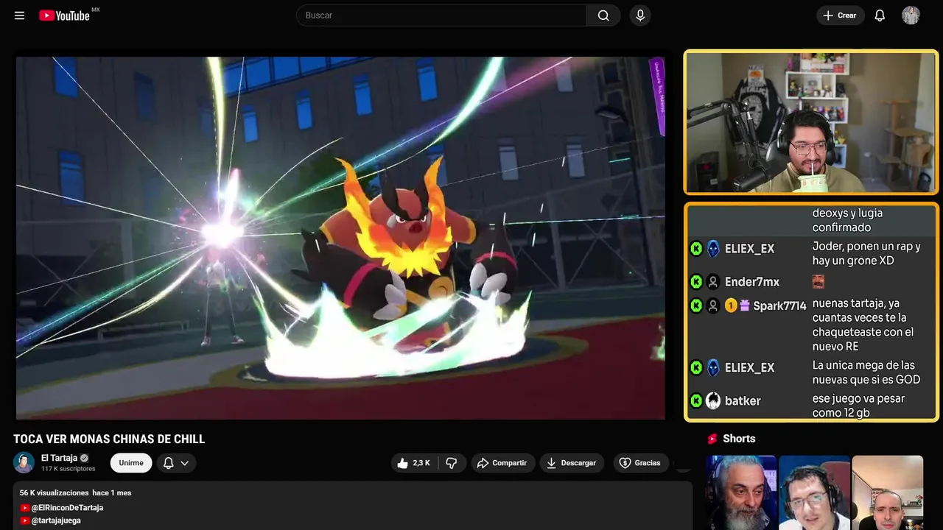Image resolution: width=943 pixels, height=530 pixels.
Task: Click 'ese juego va pesar como 12 gb'
Action: (x=858, y=406)
